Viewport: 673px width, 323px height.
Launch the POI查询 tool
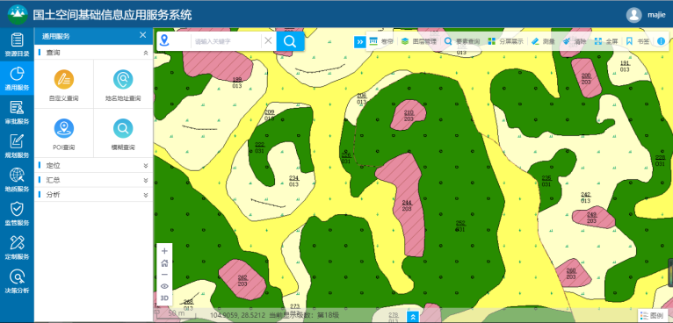pyautogui.click(x=64, y=133)
